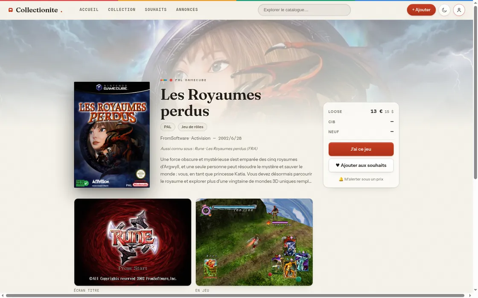The height and width of the screenshot is (298, 478).
Task: Click the Jeu de rôles genre tag
Action: (192, 127)
